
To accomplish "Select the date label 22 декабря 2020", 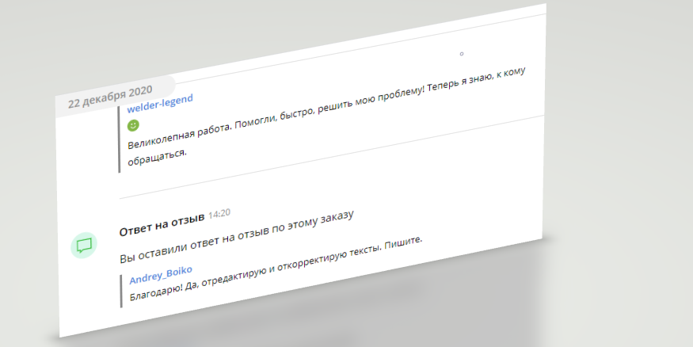I will [x=110, y=97].
